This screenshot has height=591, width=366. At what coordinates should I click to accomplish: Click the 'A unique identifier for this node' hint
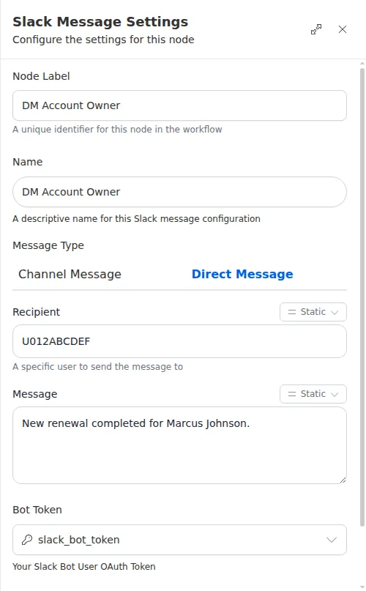117,130
